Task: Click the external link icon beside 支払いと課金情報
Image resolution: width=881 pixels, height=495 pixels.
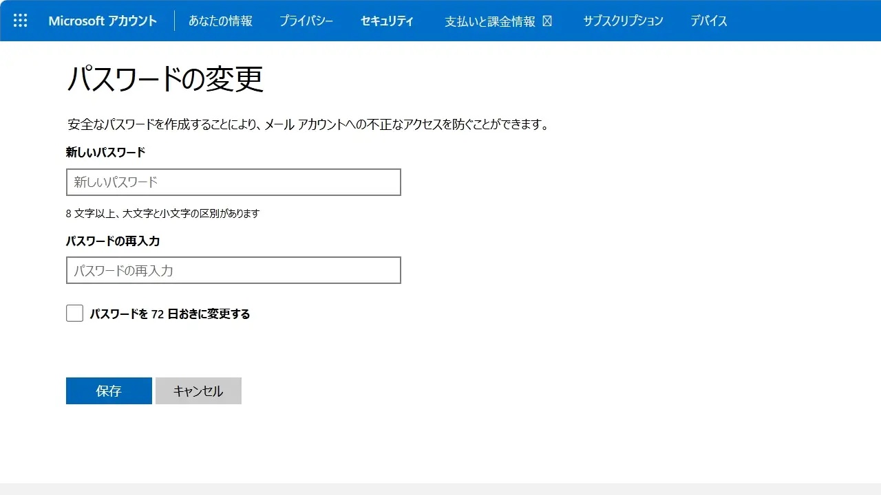Action: [x=547, y=21]
